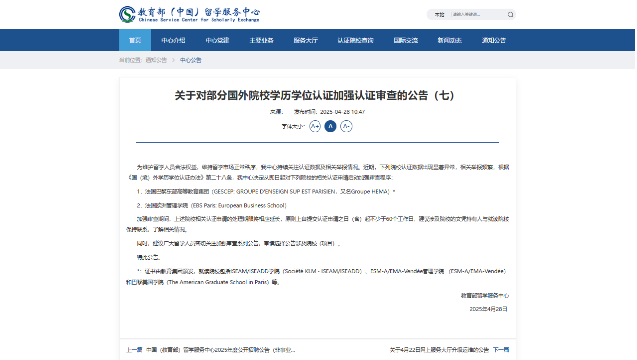Expand the 通知公告 navigation menu
Viewport: 637px width, 360px height.
[x=494, y=40]
